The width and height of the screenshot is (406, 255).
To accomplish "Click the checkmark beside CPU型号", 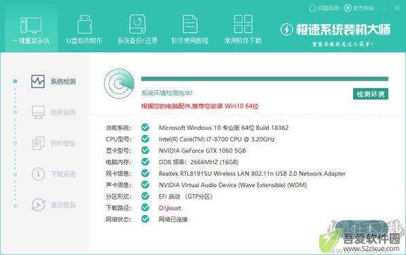I will click(145, 139).
